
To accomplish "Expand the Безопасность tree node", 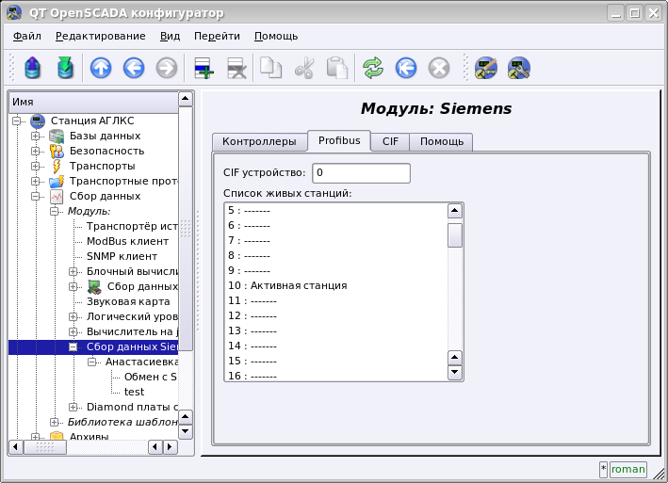I will point(35,151).
